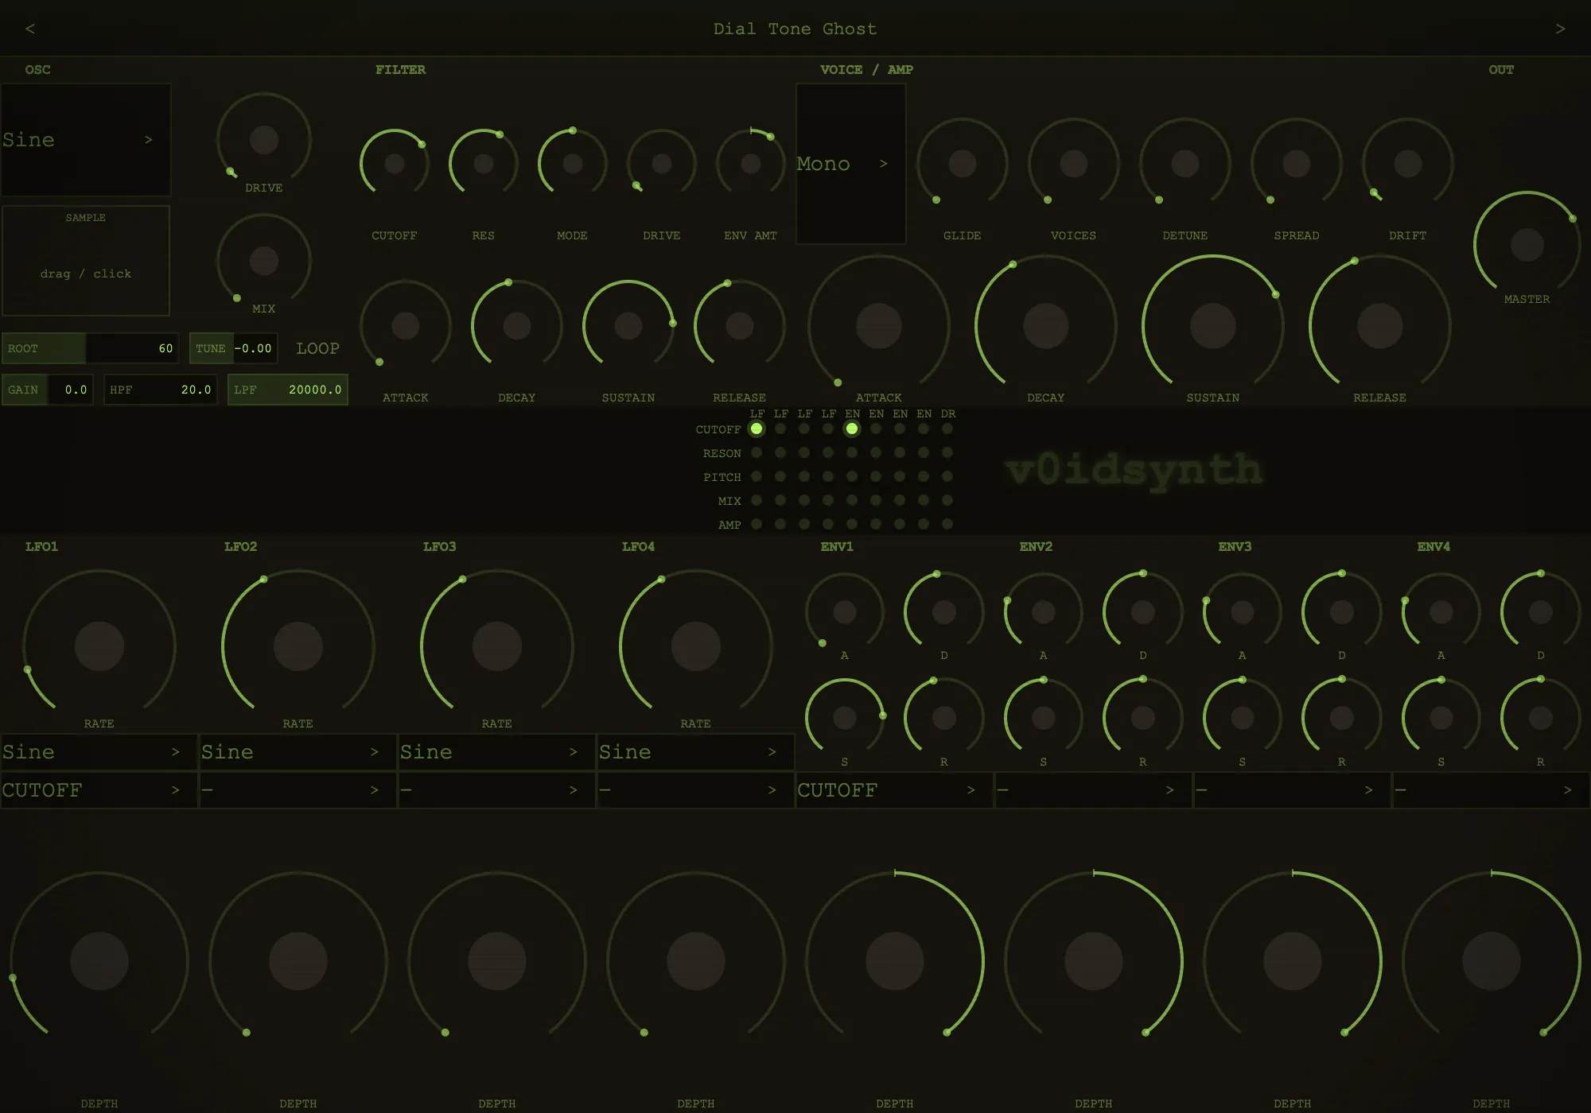Click the amp SUSTAIN knob

[1213, 326]
